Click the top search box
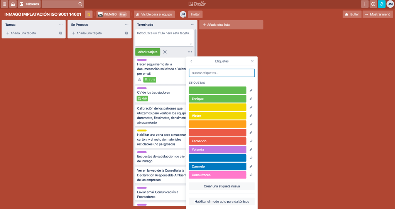 point(63,4)
